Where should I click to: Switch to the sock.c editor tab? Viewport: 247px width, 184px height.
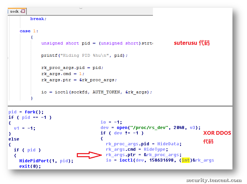click(14, 11)
